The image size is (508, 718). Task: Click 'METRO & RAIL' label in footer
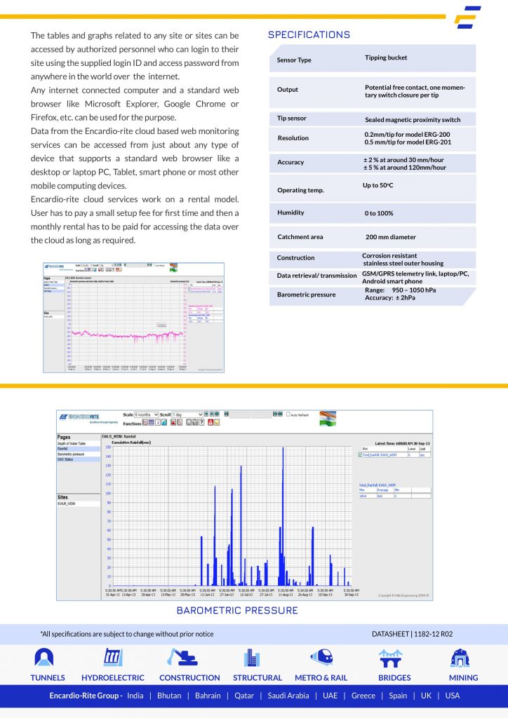pos(321,678)
